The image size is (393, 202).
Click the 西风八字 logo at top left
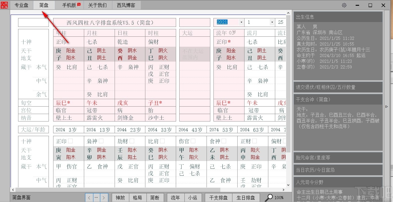(4, 5)
